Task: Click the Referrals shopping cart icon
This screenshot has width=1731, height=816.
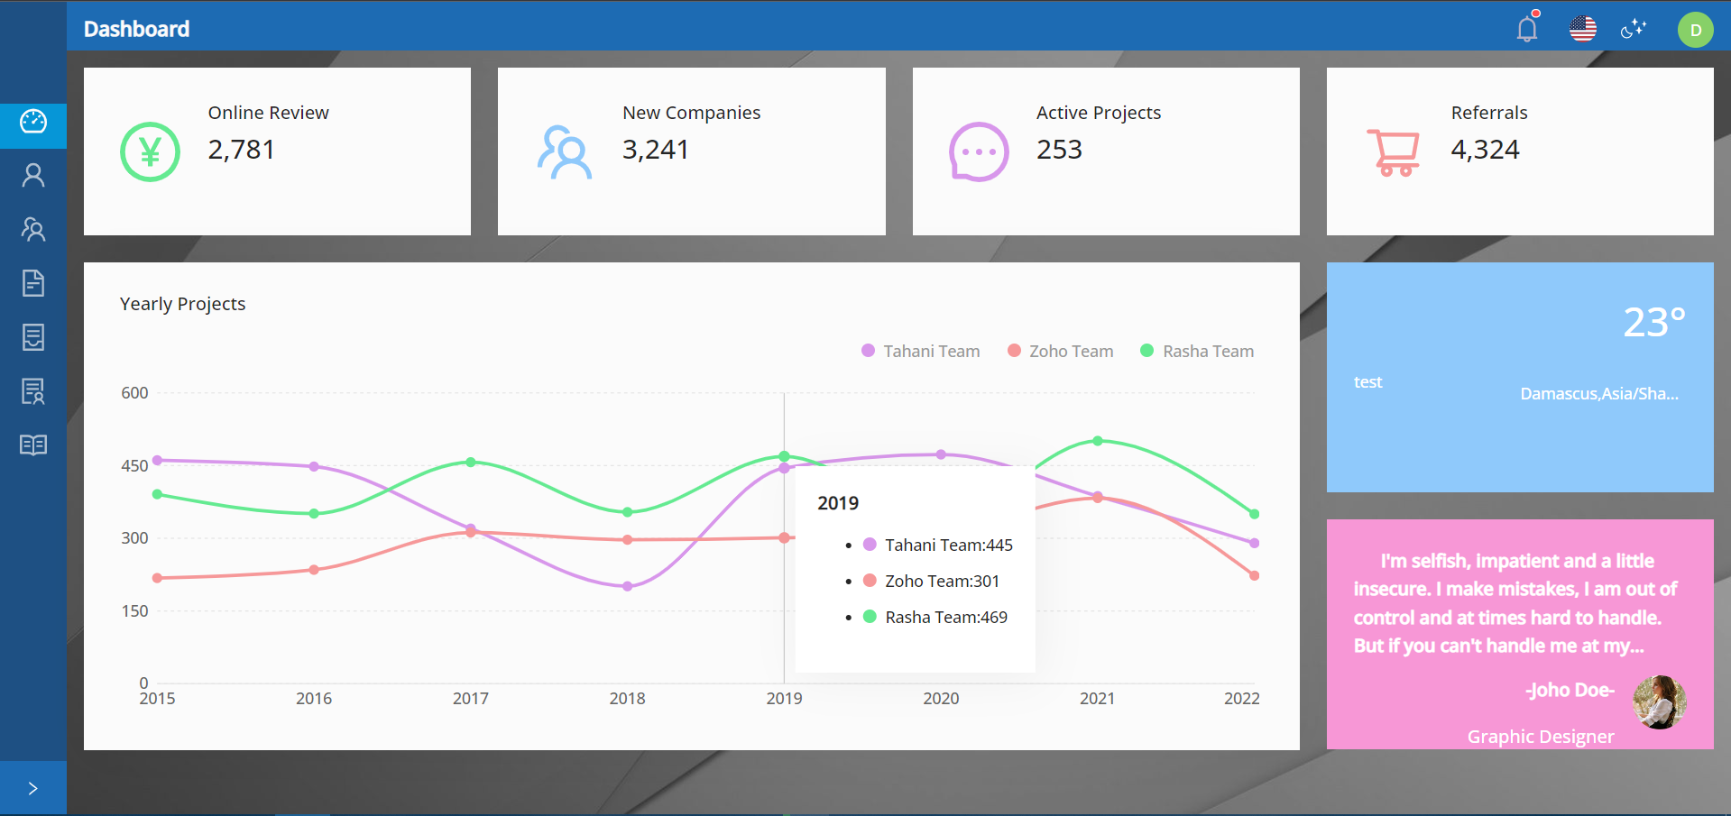Action: [1394, 152]
